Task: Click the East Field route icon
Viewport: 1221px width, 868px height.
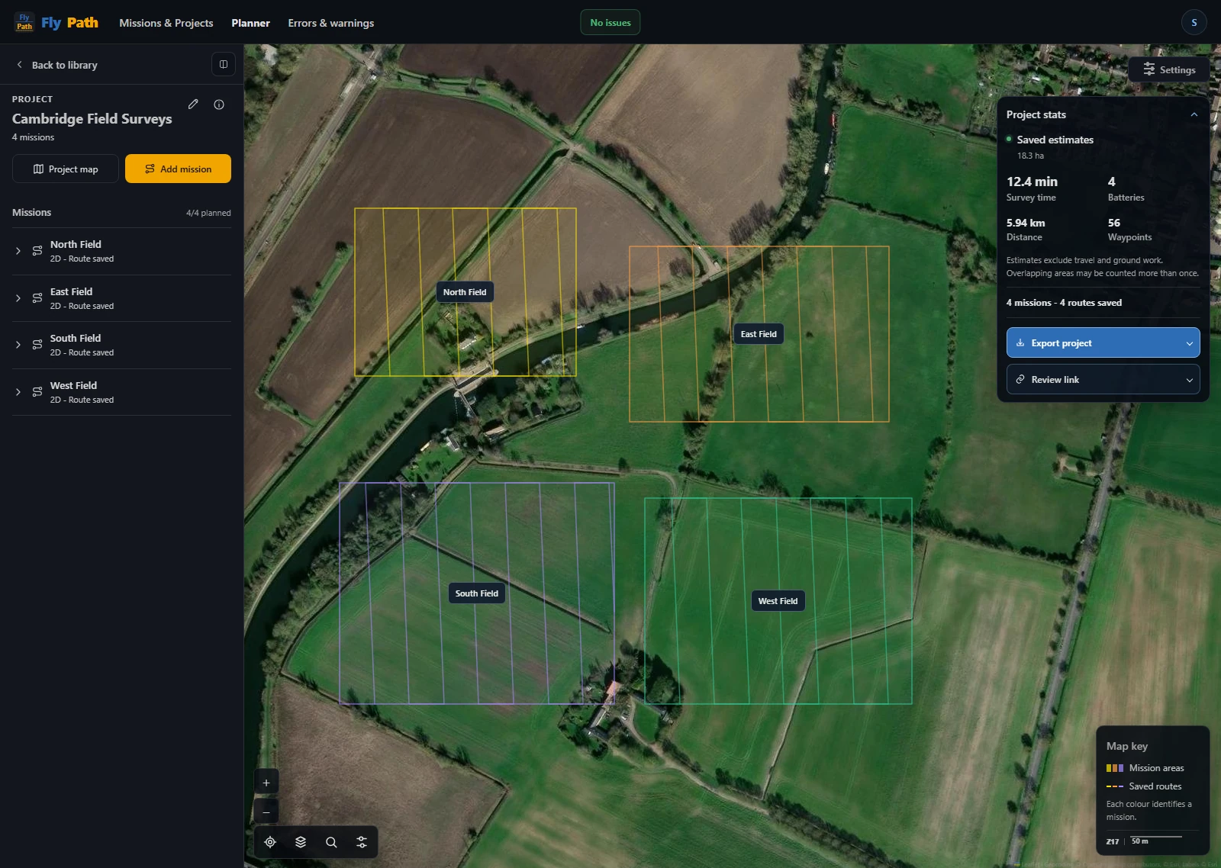Action: click(x=37, y=298)
